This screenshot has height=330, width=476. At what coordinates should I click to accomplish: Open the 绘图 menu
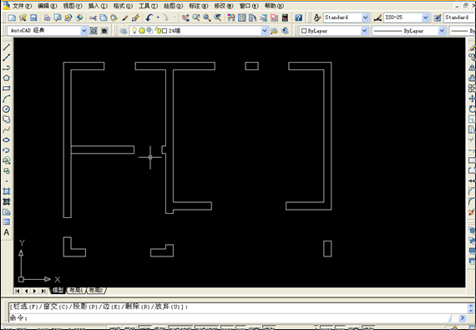click(173, 6)
